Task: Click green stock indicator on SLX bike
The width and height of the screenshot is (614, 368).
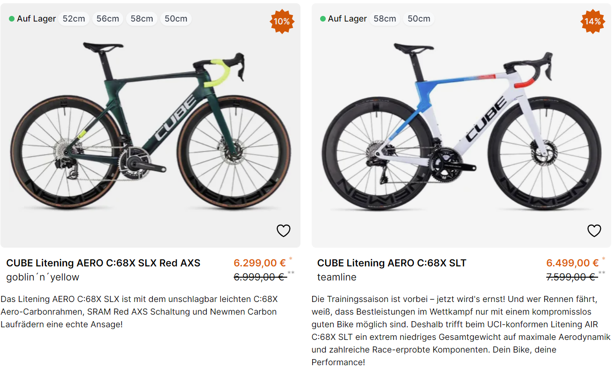Action: coord(12,19)
